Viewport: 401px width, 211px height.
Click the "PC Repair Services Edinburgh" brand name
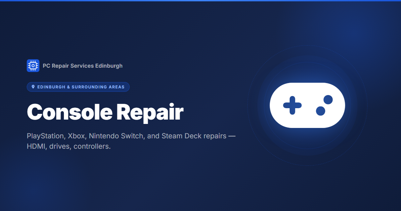pos(83,66)
